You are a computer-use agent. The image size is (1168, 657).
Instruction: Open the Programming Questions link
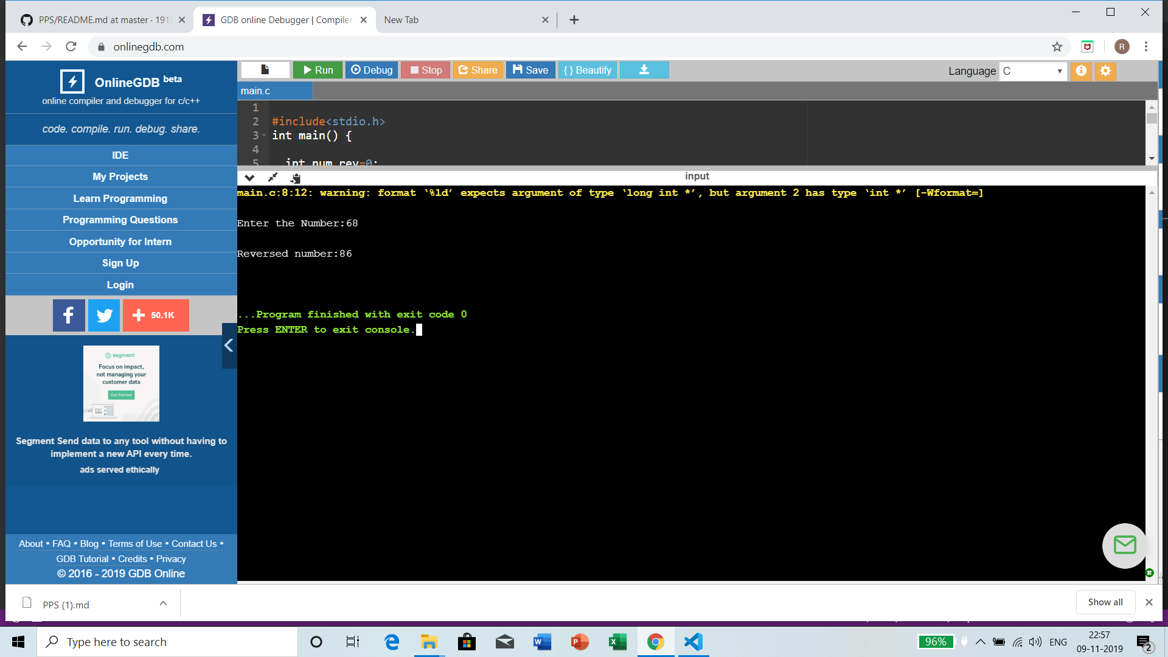120,220
